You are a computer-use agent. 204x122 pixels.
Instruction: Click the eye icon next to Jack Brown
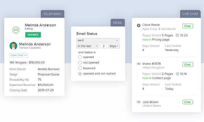pos(139,102)
